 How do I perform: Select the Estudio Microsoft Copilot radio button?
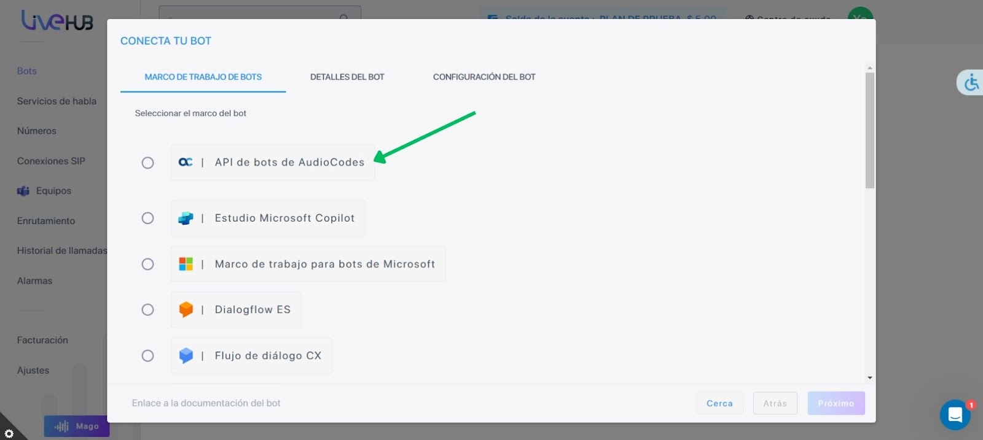point(147,218)
